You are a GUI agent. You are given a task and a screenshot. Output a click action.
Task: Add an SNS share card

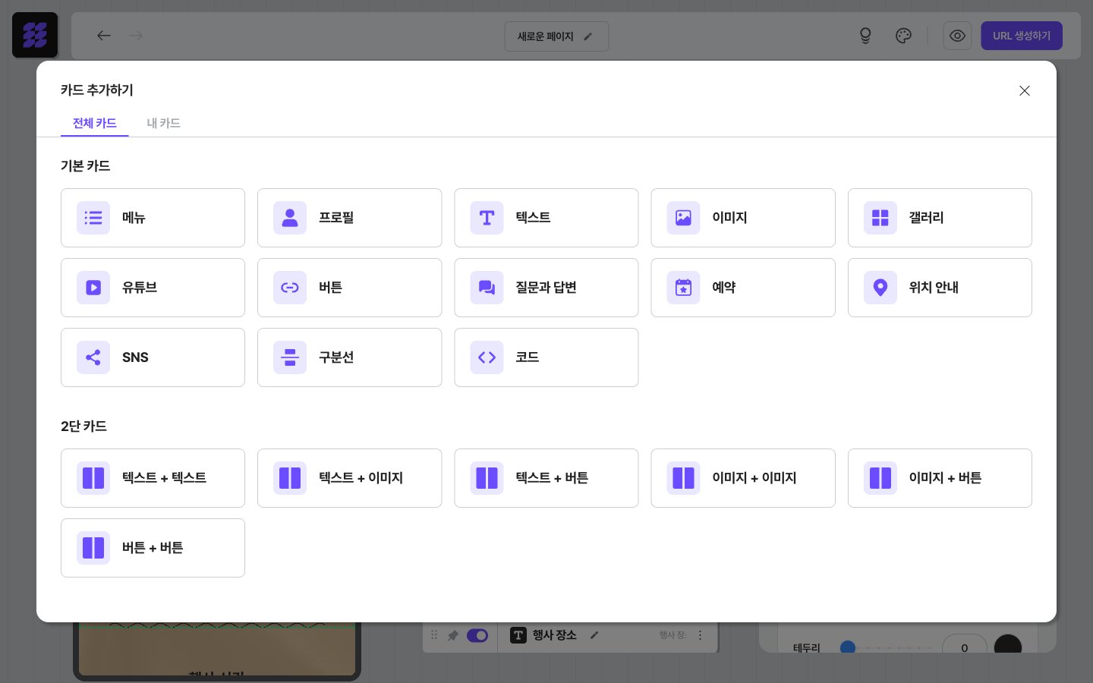(153, 357)
